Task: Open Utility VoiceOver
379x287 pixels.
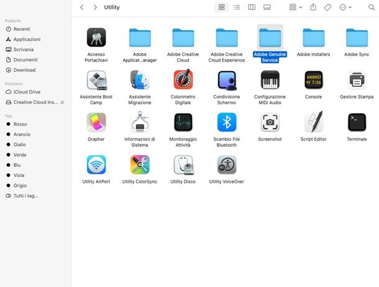Action: click(227, 165)
